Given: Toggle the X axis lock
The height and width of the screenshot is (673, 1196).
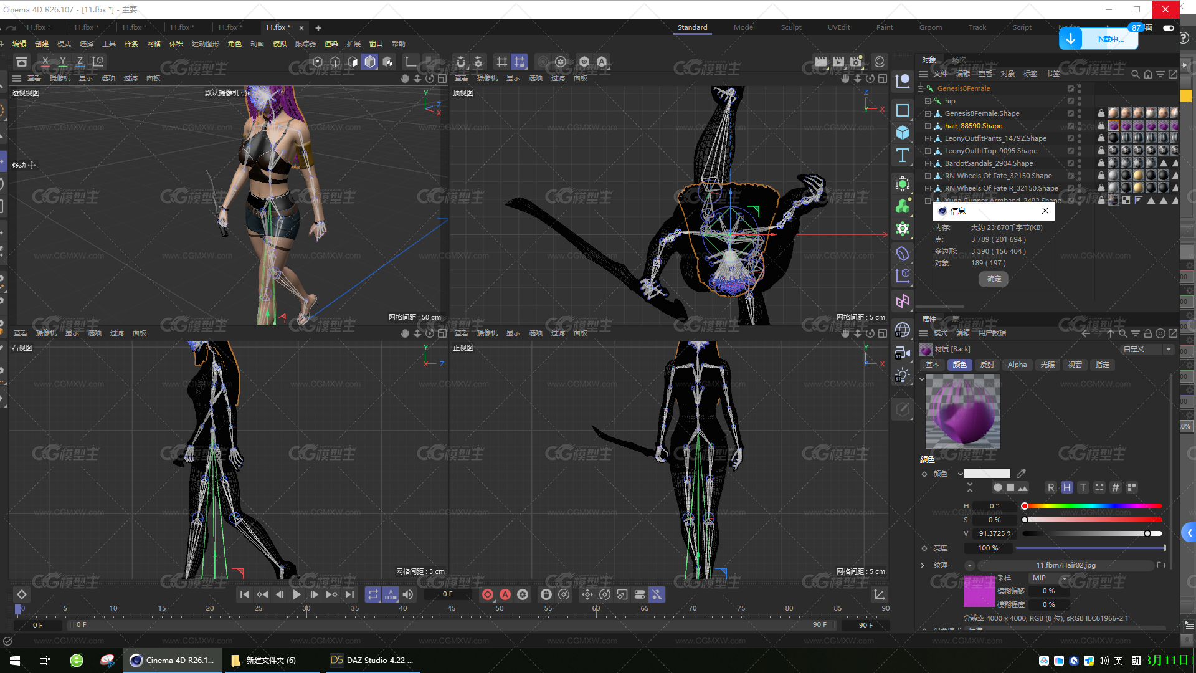Looking at the screenshot, I should click(x=45, y=61).
